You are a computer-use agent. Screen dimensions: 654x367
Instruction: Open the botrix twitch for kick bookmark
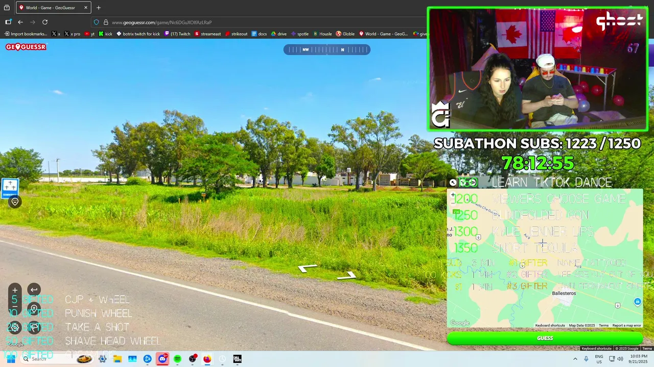click(x=138, y=34)
